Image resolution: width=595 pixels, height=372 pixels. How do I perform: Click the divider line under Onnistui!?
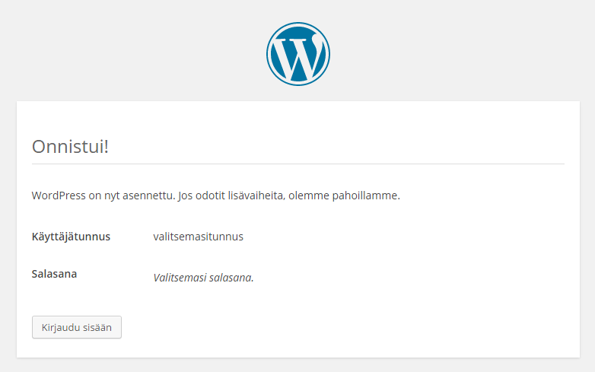(298, 164)
